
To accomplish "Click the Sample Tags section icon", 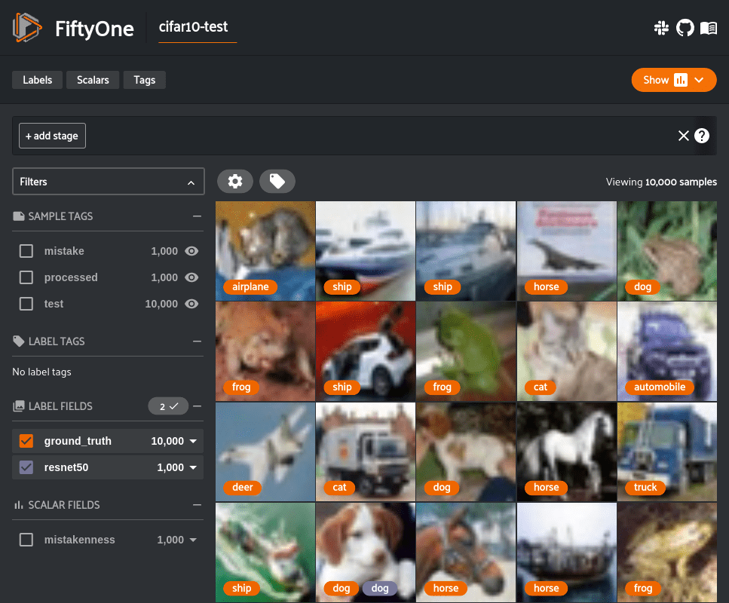I will coord(19,216).
